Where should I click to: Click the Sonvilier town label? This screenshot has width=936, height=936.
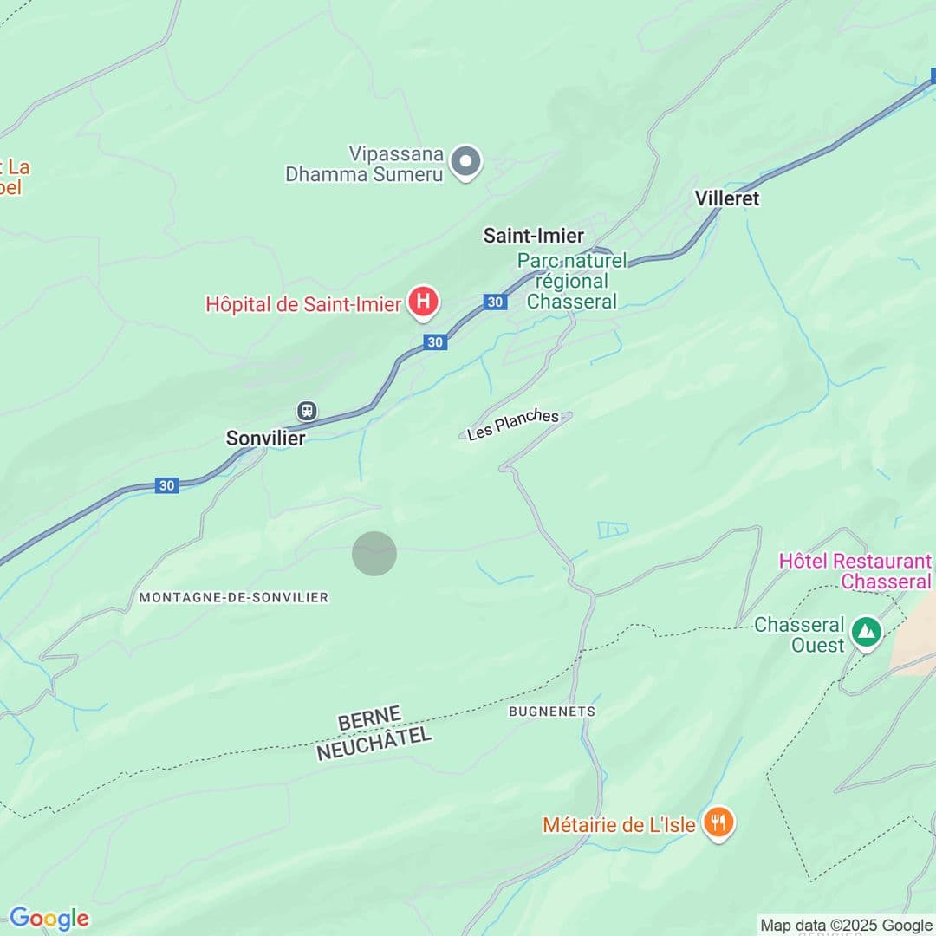(x=266, y=438)
